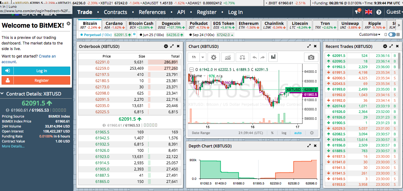Open the Guest account dropdown
The width and height of the screenshot is (403, 191).
(394, 12)
